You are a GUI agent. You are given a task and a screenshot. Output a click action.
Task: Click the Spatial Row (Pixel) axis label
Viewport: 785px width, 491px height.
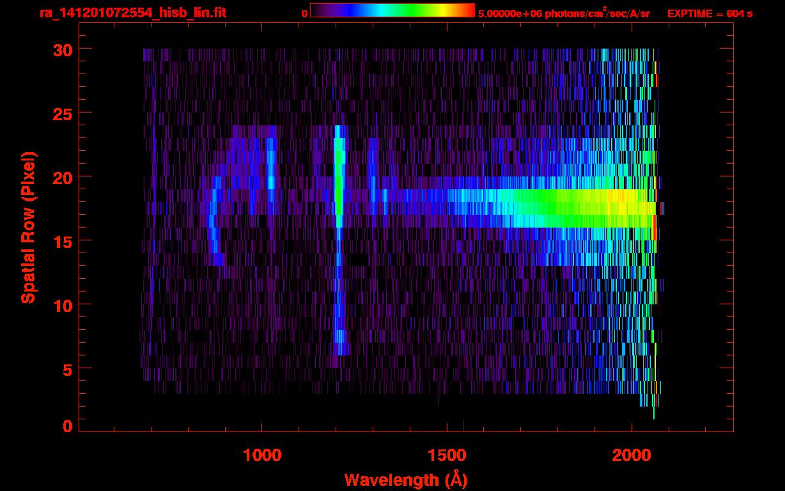pyautogui.click(x=29, y=227)
